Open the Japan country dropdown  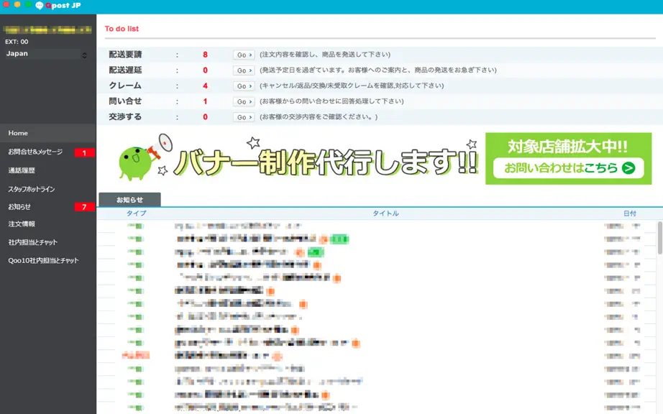click(47, 54)
